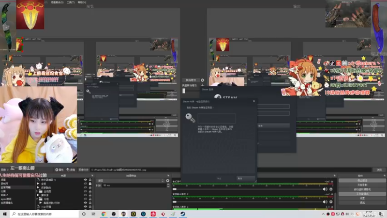Screen dimensions: 387x218
Task: Select the apex游戏 scene
Action: (x=17, y=199)
